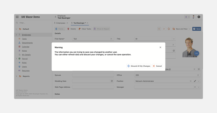Click the Delete toolbar button
The image size is (217, 113).
(71, 29)
